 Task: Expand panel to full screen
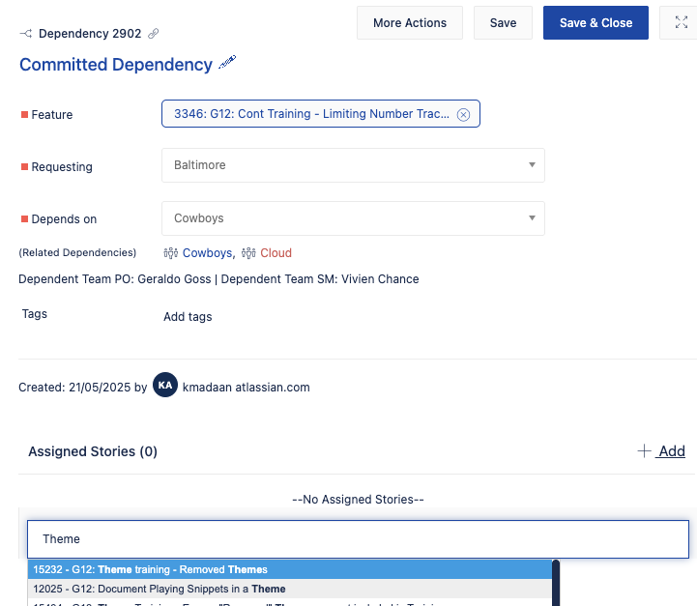pos(681,22)
